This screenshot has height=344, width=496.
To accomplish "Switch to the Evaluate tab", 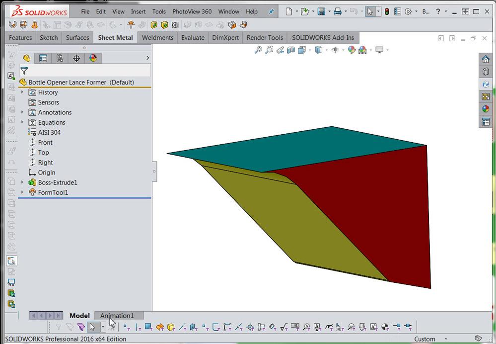I will pyautogui.click(x=193, y=38).
